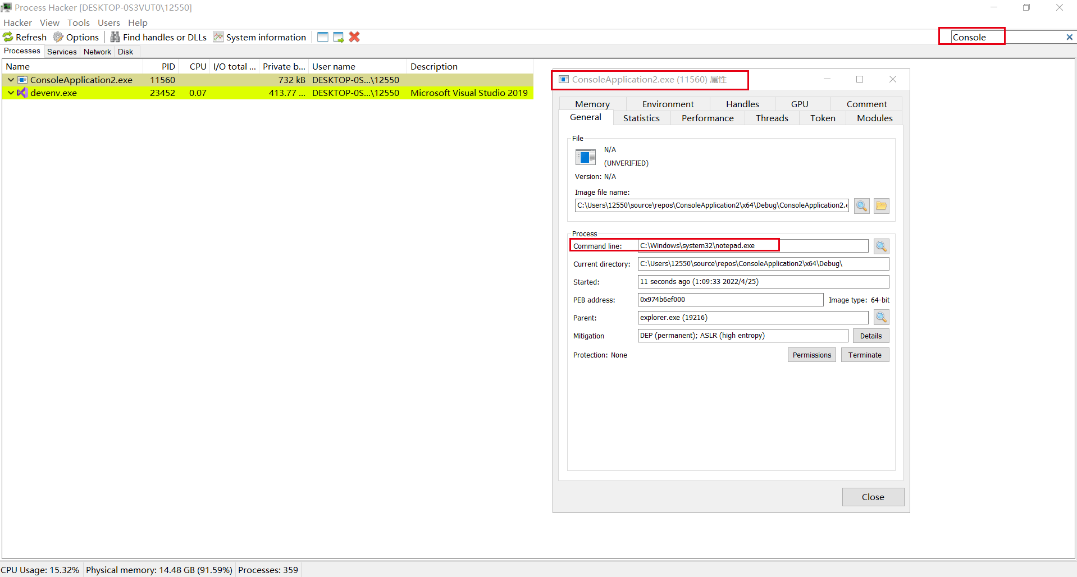The width and height of the screenshot is (1077, 577).
Task: Click the PEB address field
Action: pos(731,300)
